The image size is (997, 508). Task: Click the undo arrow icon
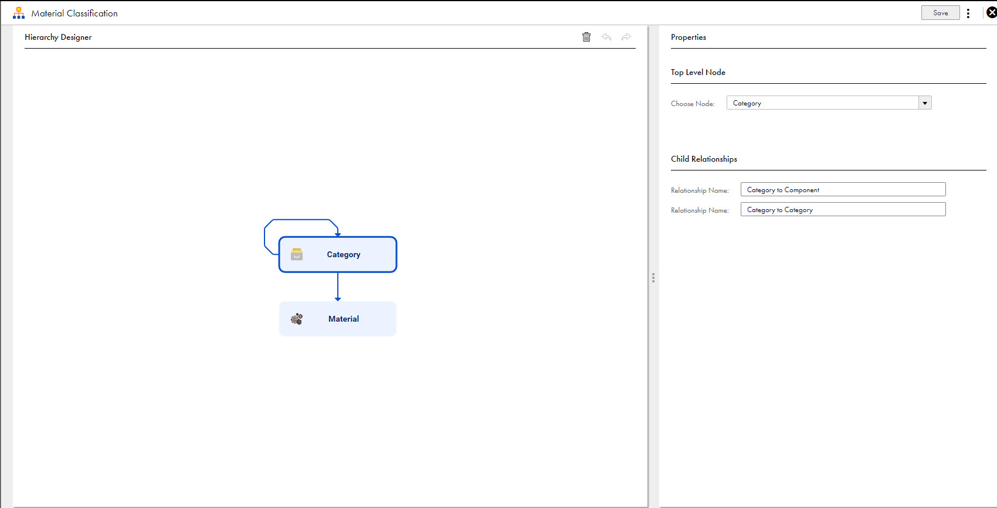coord(606,37)
